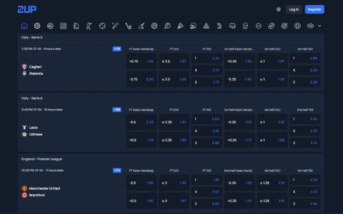Select the tilted oval football icon
Image resolution: width=343 pixels, height=214 pixels.
point(271,26)
